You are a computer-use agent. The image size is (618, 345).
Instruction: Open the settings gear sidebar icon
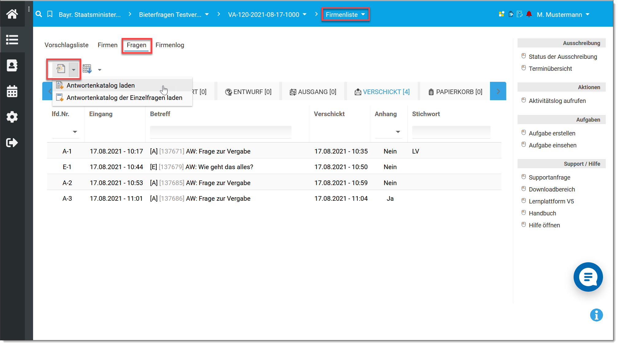12,117
